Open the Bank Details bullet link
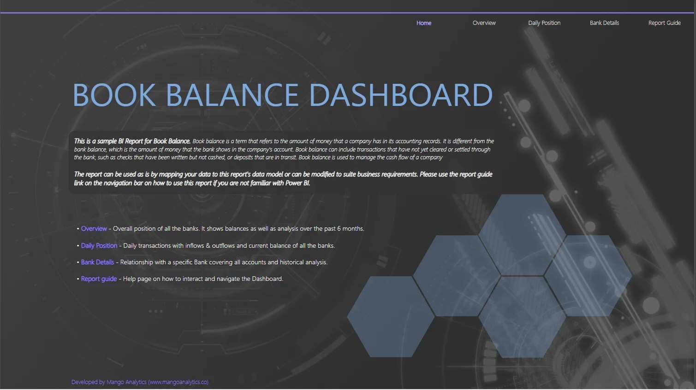Image resolution: width=696 pixels, height=390 pixels. 97,262
